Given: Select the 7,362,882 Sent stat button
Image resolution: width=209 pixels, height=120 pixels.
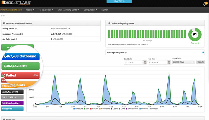Looking at the screenshot, I should point(20,66).
